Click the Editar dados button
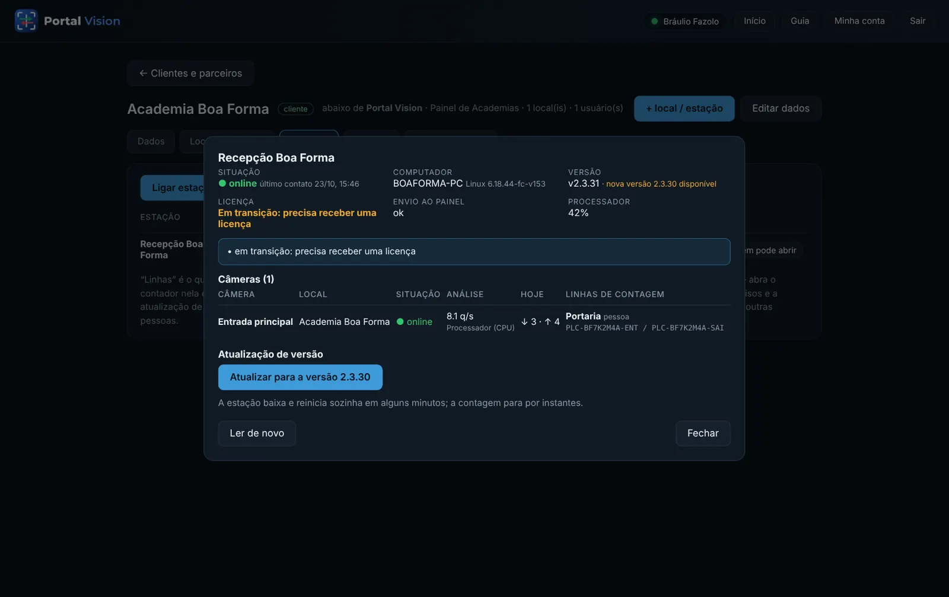The width and height of the screenshot is (949, 597). (781, 108)
